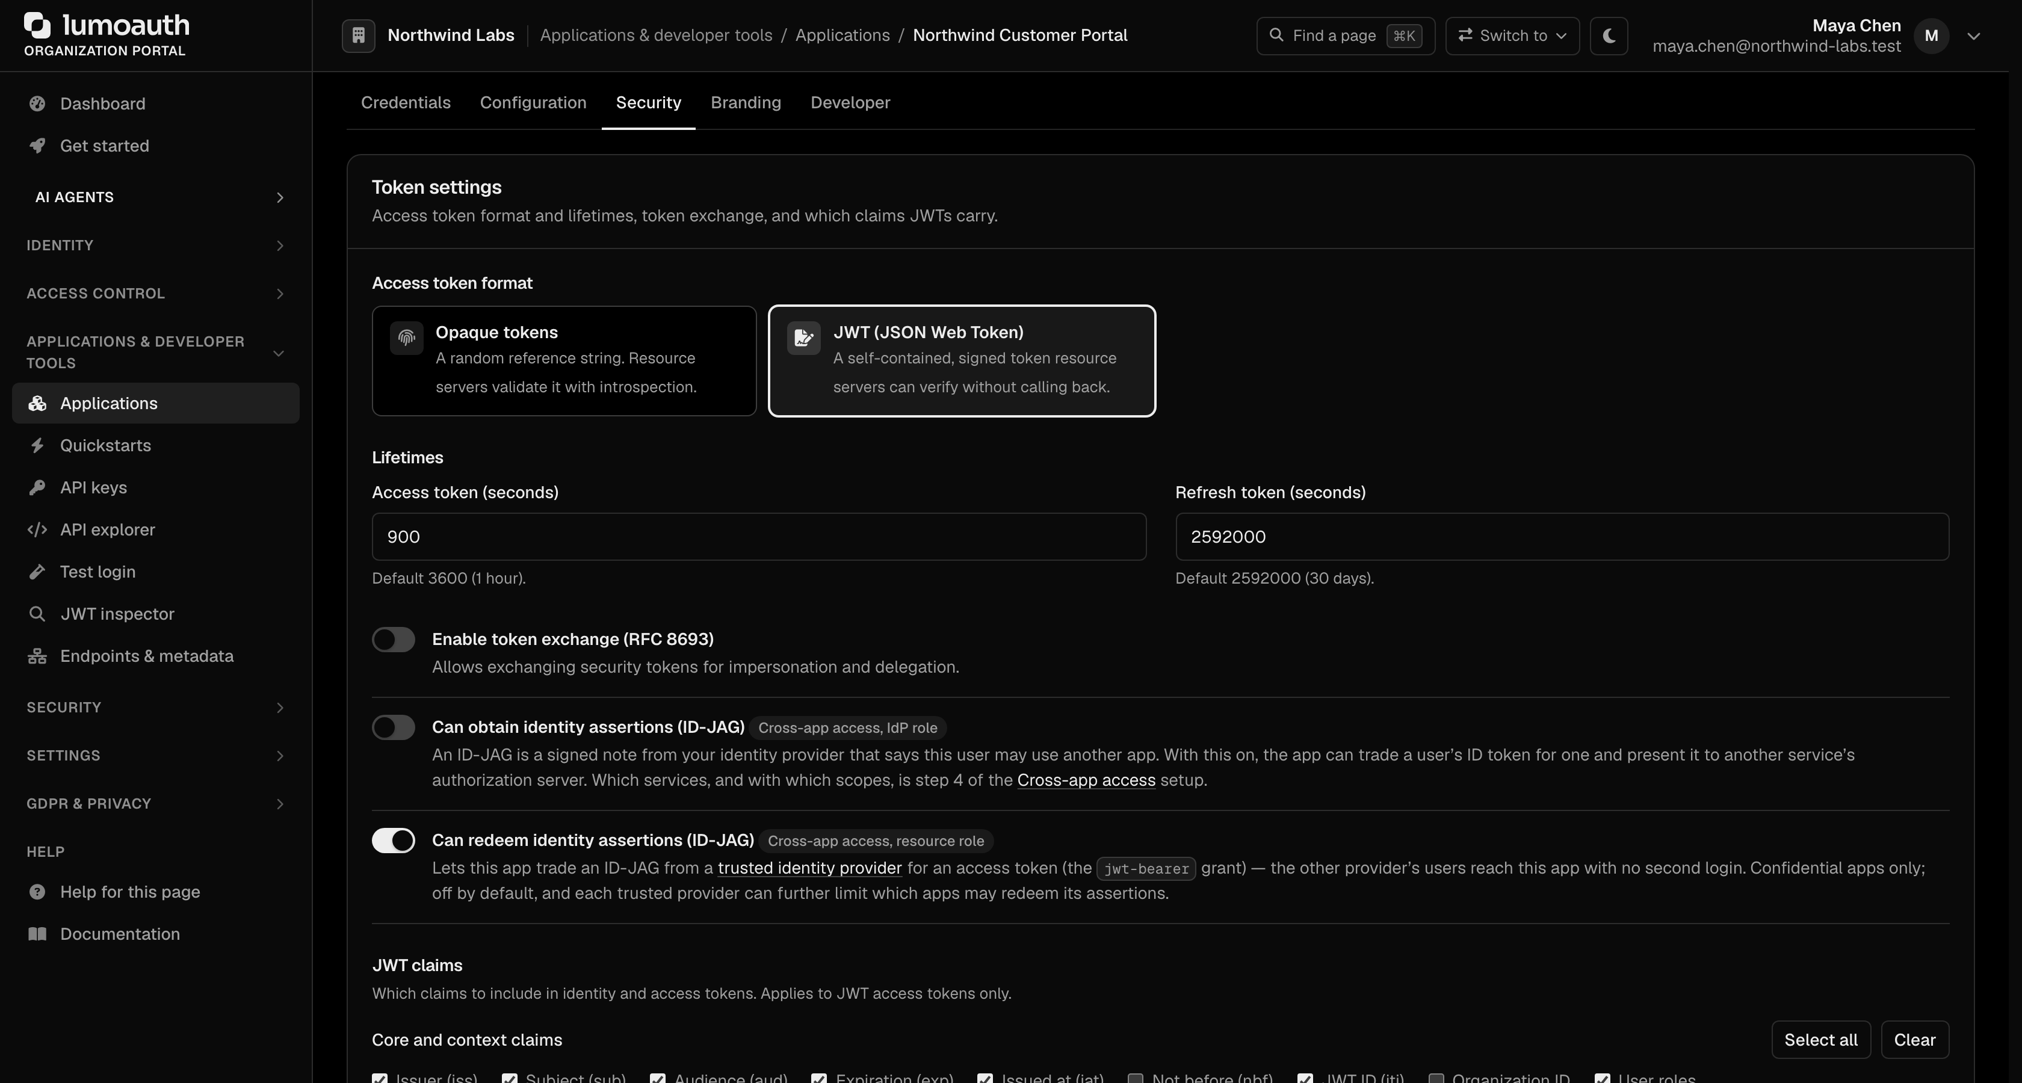Click the Clear claims button

click(x=1914, y=1040)
